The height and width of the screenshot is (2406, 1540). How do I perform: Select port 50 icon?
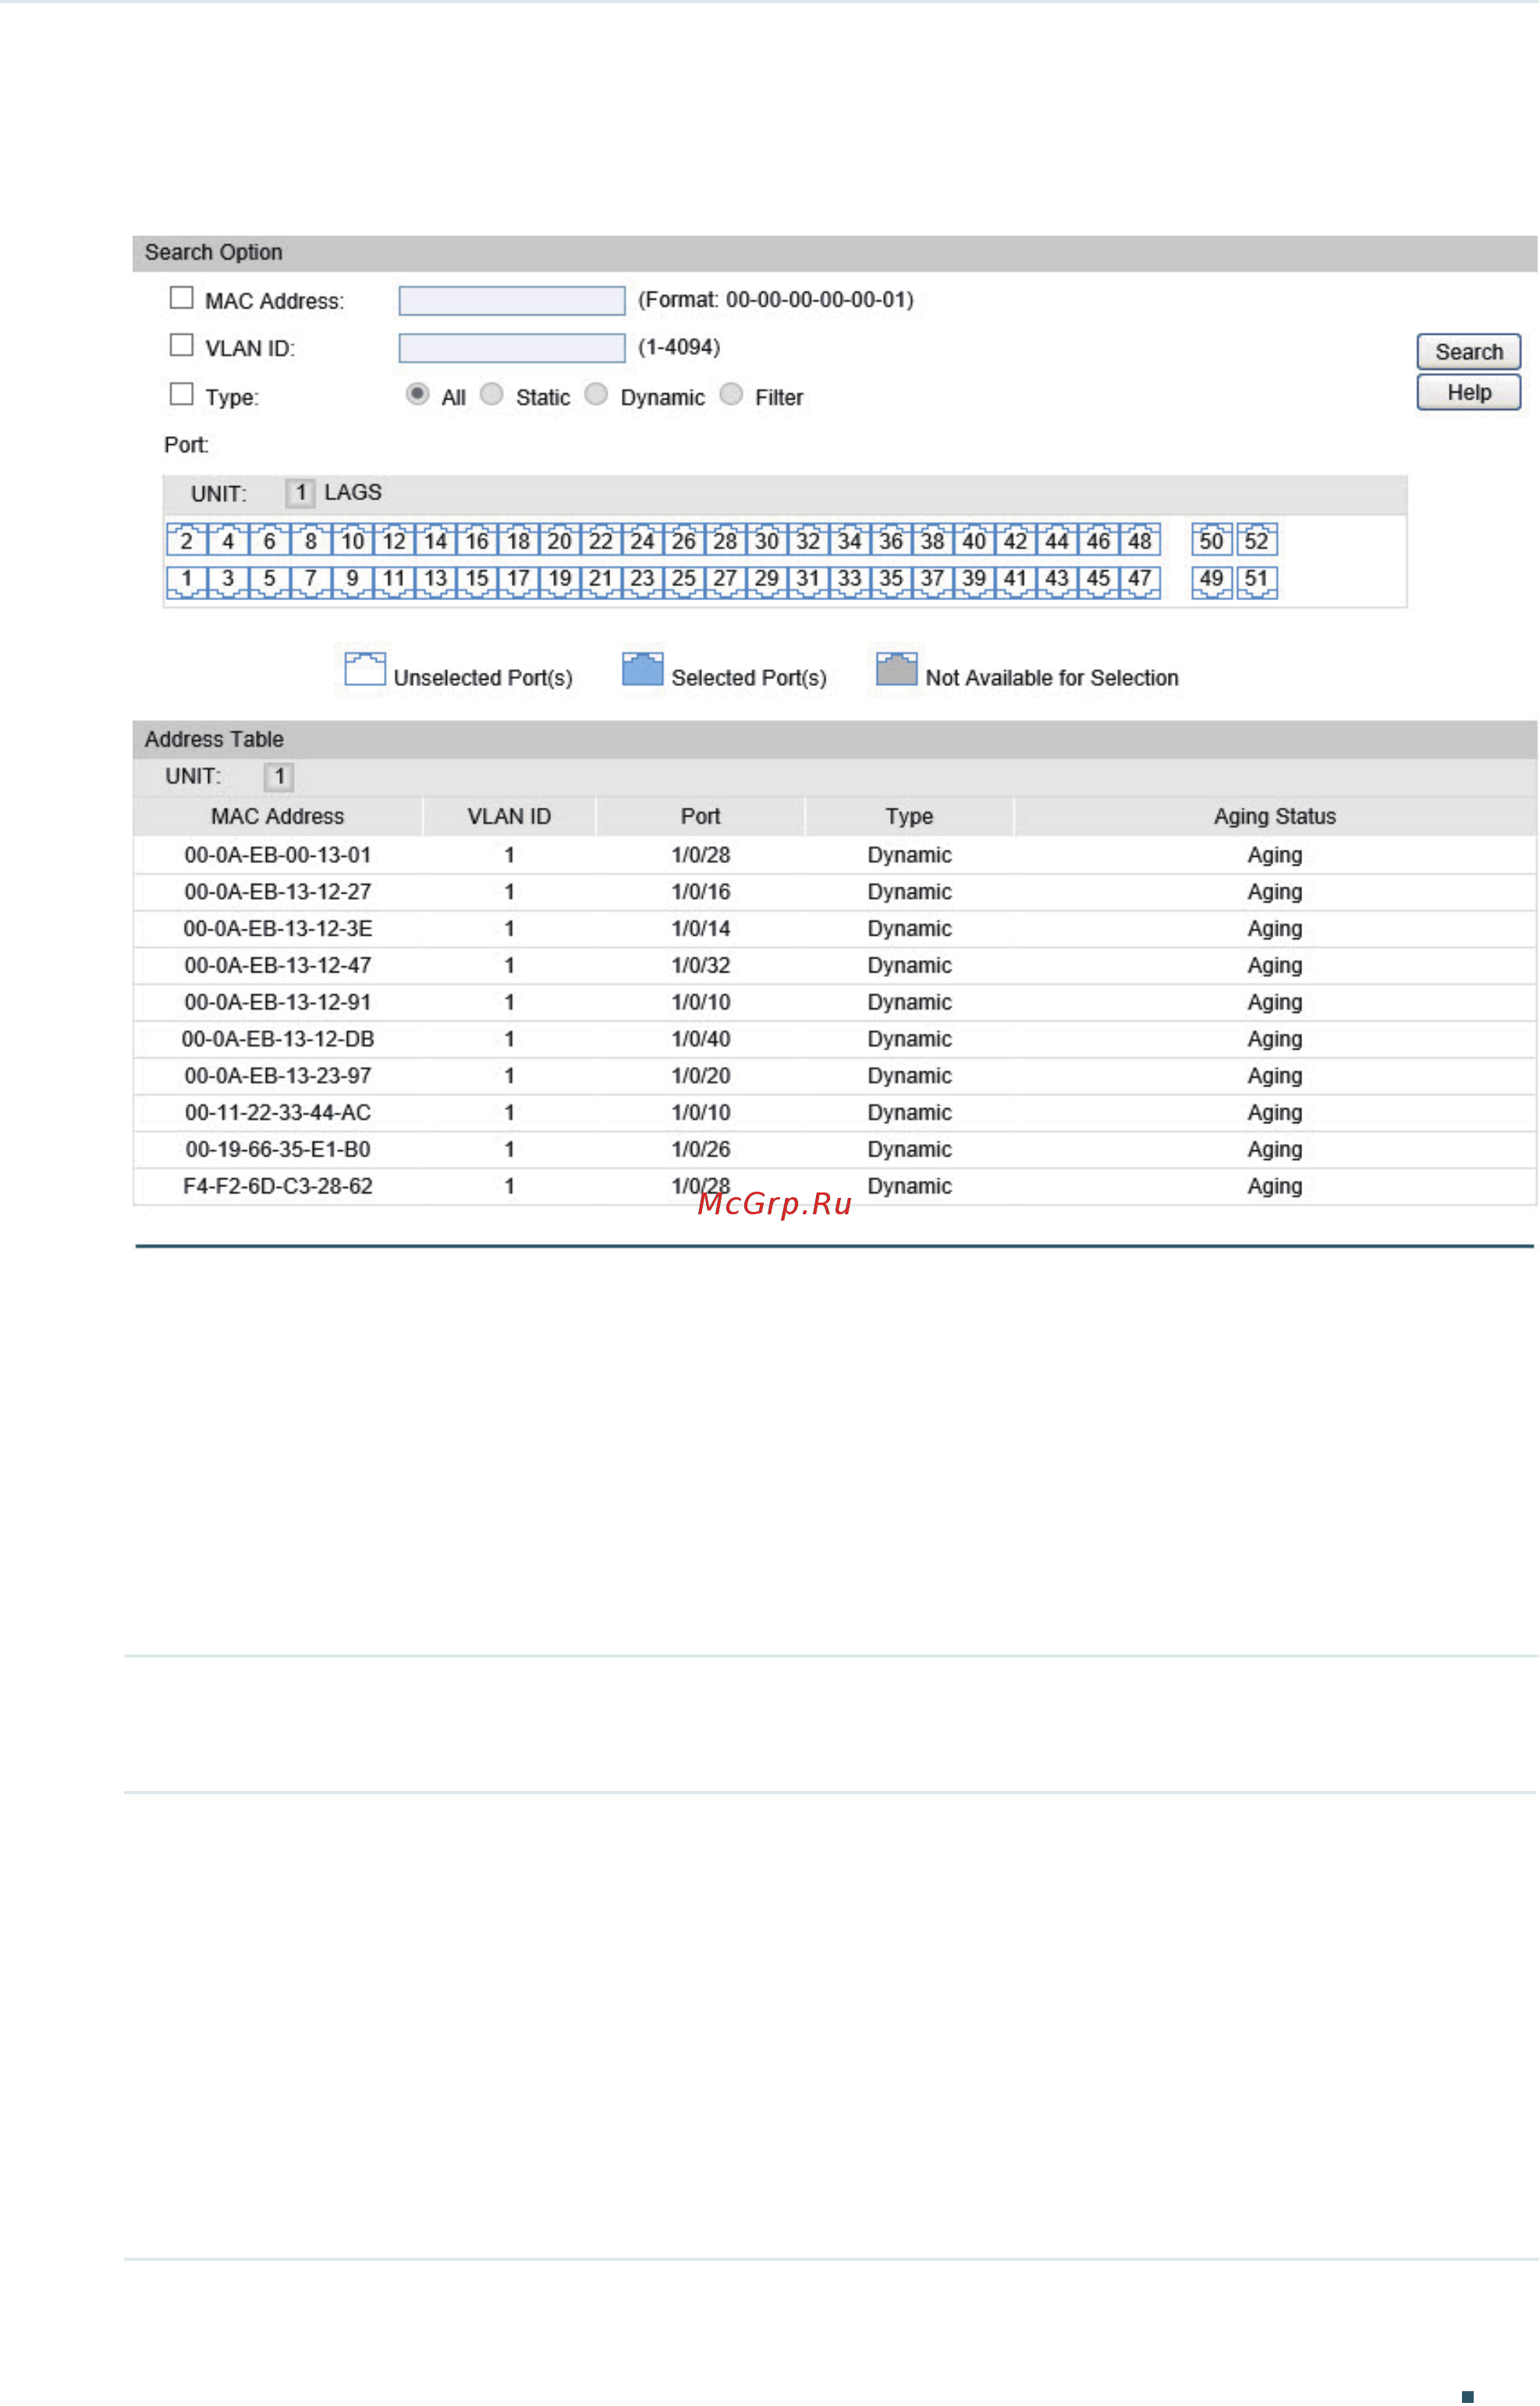(x=1212, y=540)
